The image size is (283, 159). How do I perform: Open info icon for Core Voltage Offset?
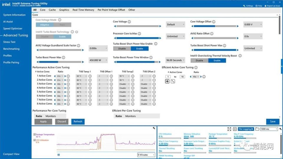coord(214,21)
